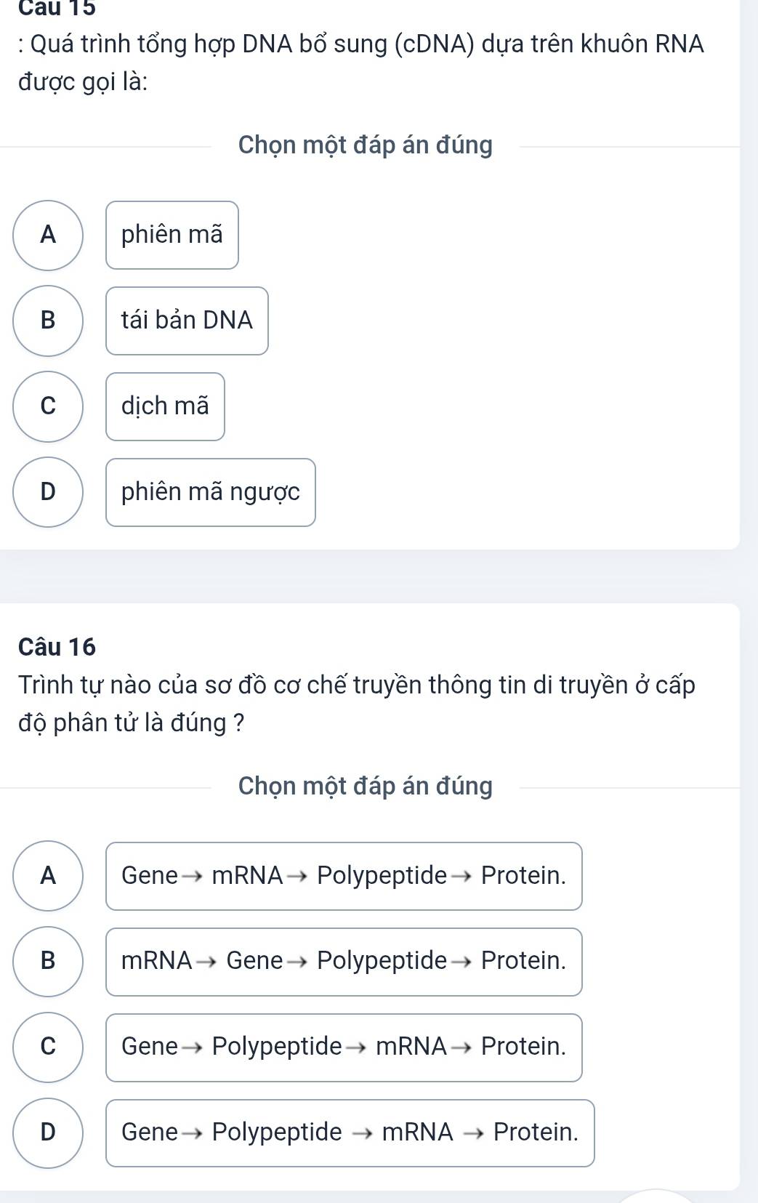This screenshot has height=1203, width=758.
Task: Select circle A for Câu 16
Action: [48, 876]
